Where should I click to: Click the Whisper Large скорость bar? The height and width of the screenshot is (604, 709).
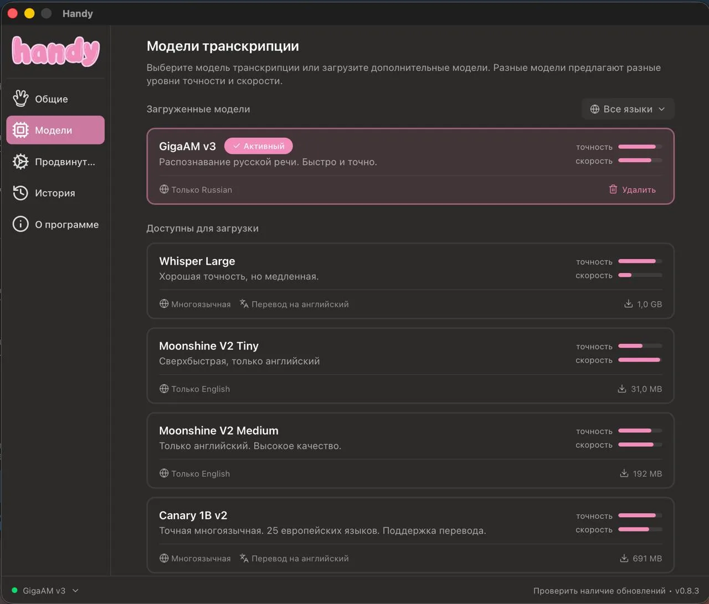(x=640, y=275)
